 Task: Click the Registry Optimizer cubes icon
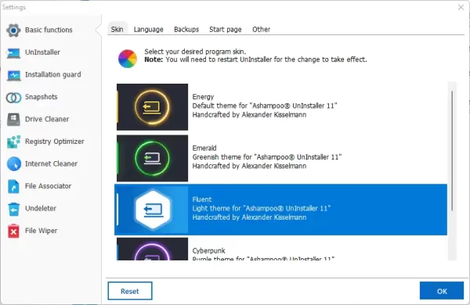tap(13, 142)
